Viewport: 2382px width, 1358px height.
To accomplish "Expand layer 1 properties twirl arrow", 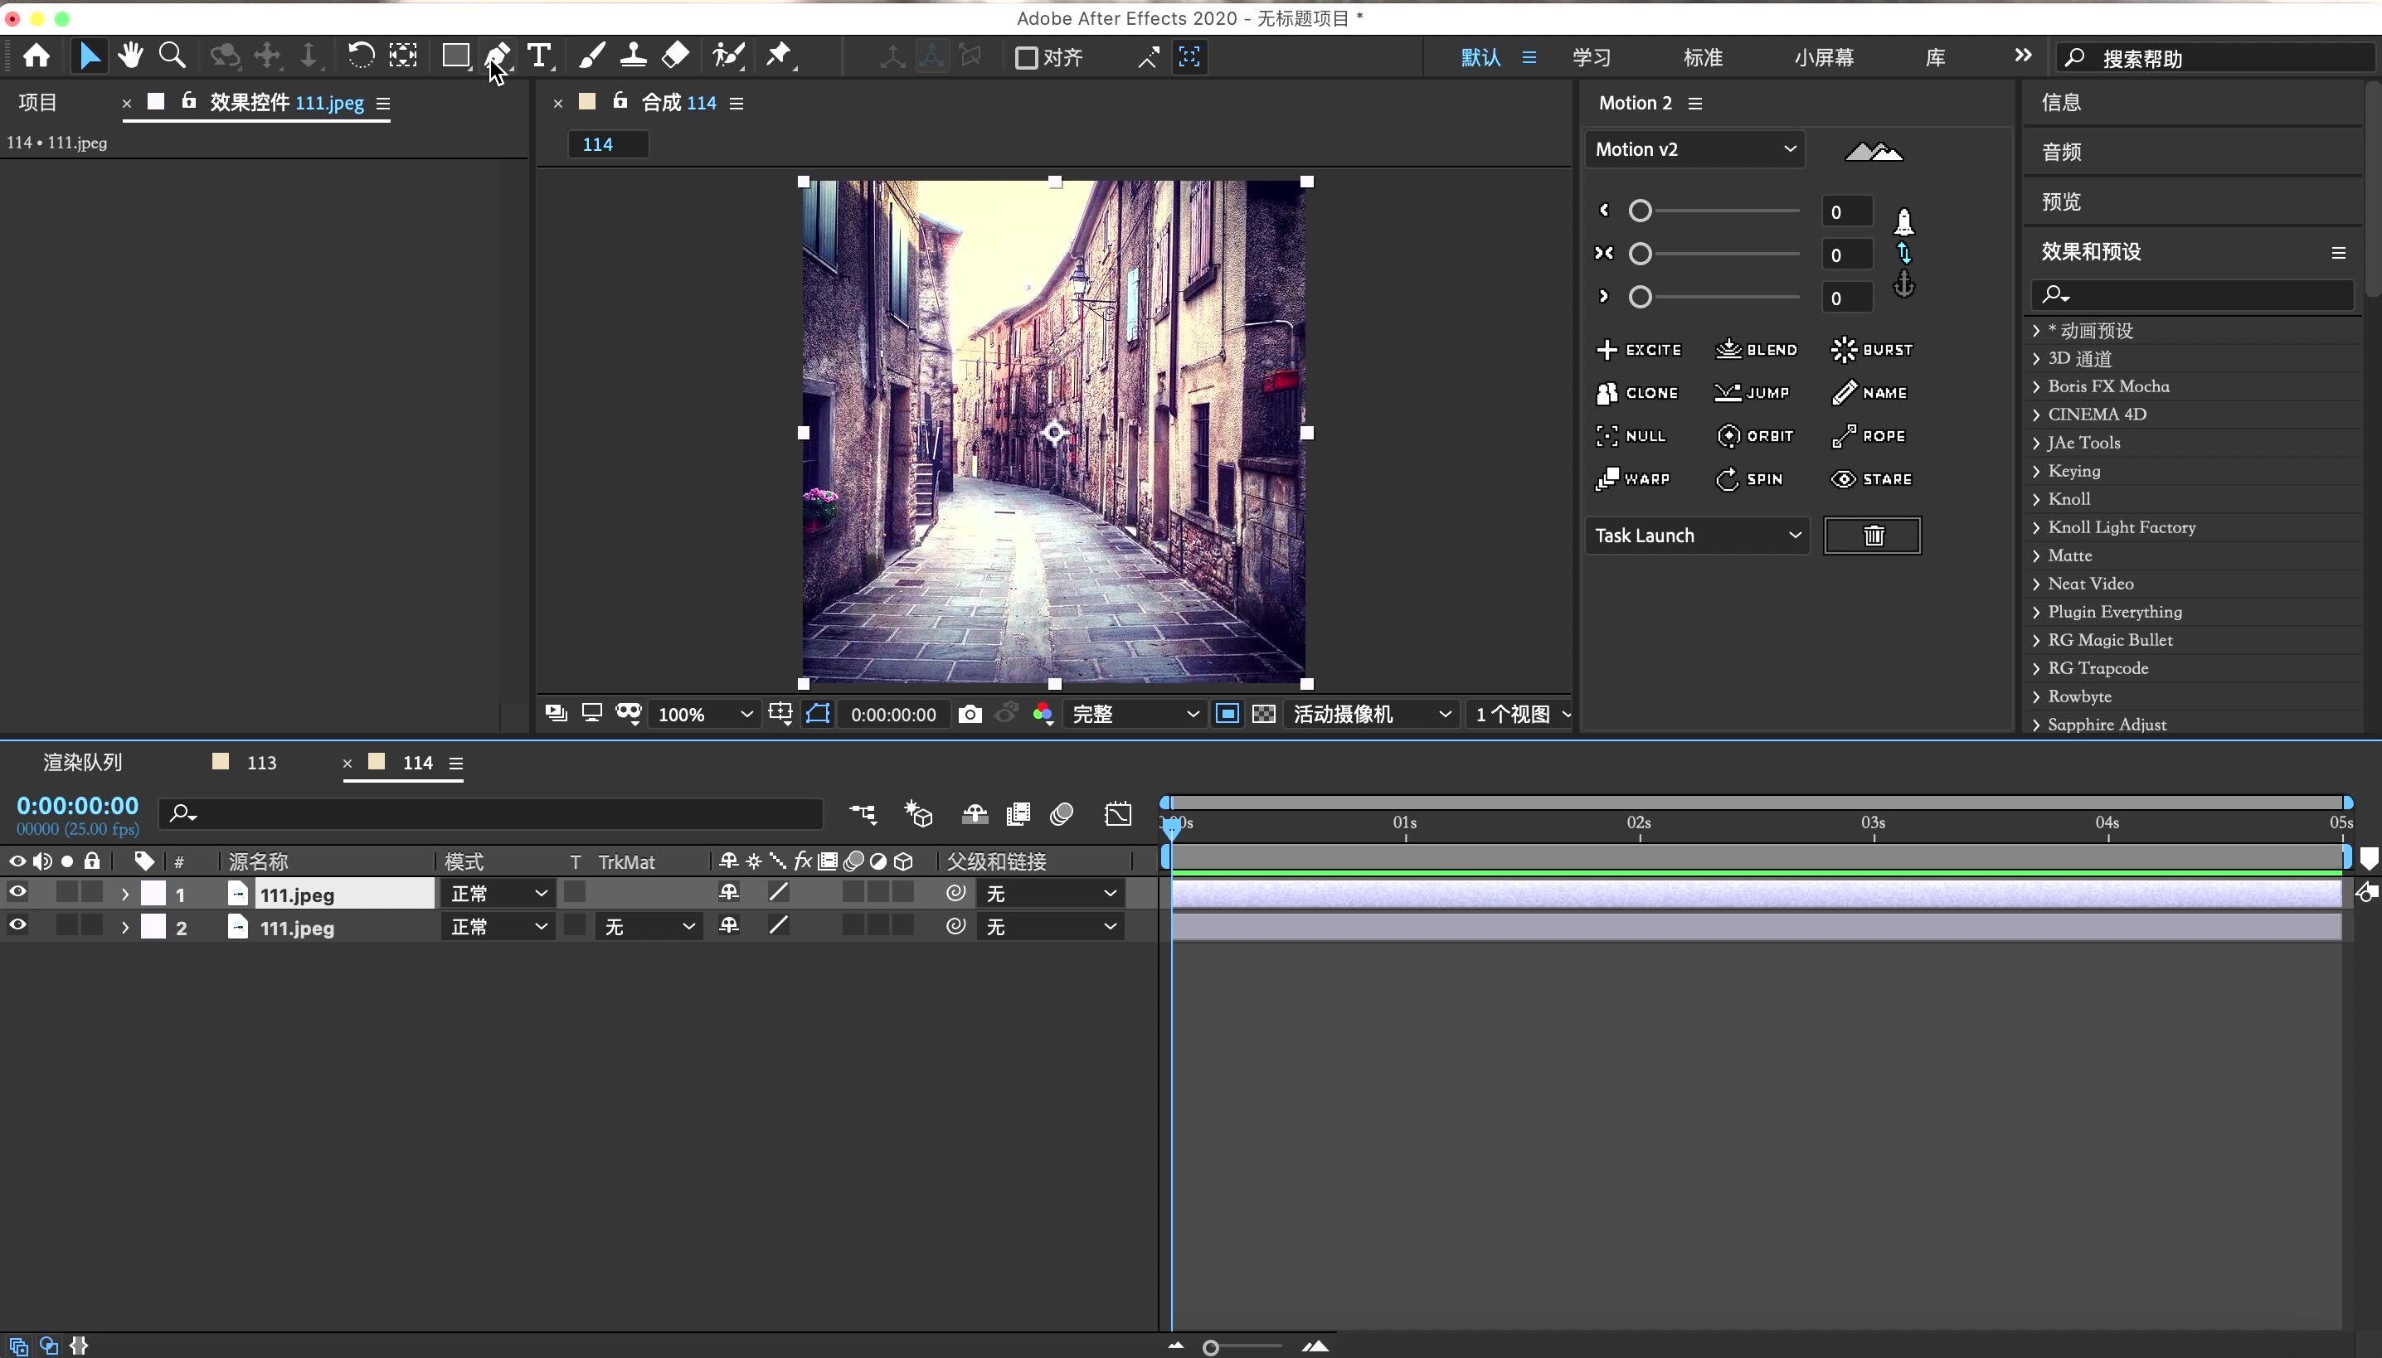I will 125,895.
